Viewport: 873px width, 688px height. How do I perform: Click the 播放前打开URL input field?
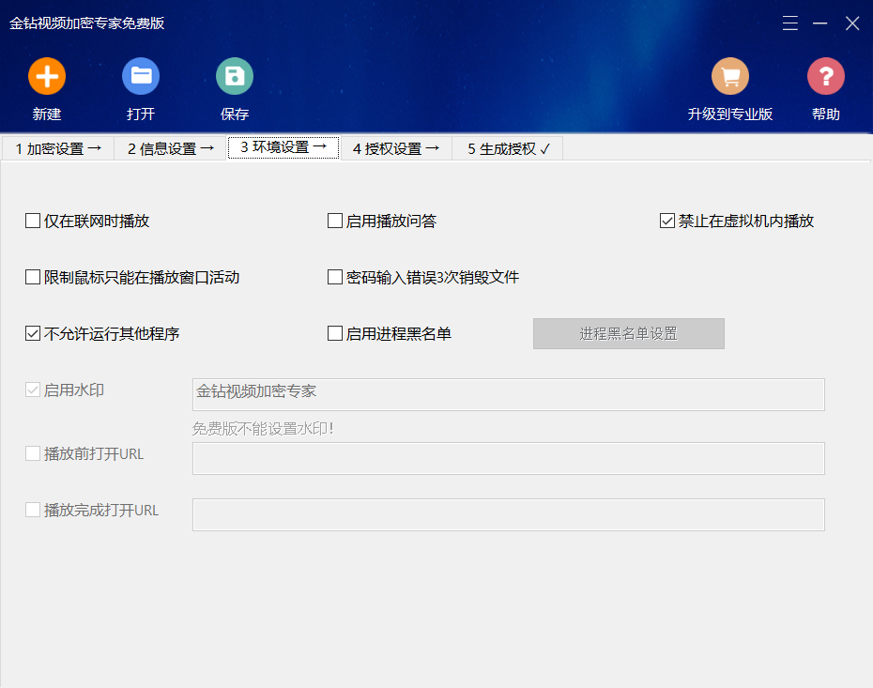tap(509, 459)
